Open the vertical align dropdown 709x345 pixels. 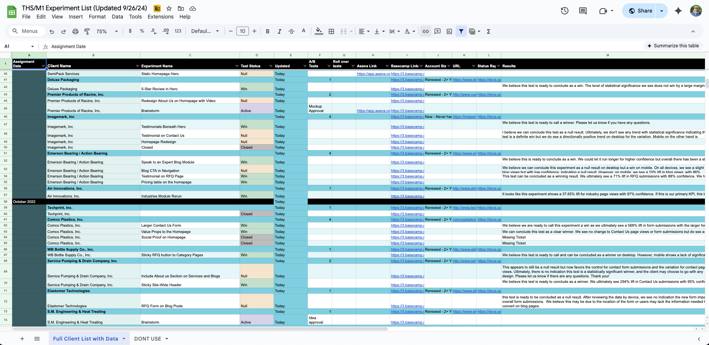(x=379, y=31)
